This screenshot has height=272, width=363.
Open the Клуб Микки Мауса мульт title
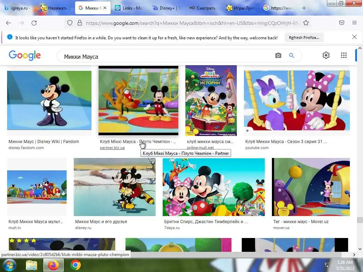[36, 222]
